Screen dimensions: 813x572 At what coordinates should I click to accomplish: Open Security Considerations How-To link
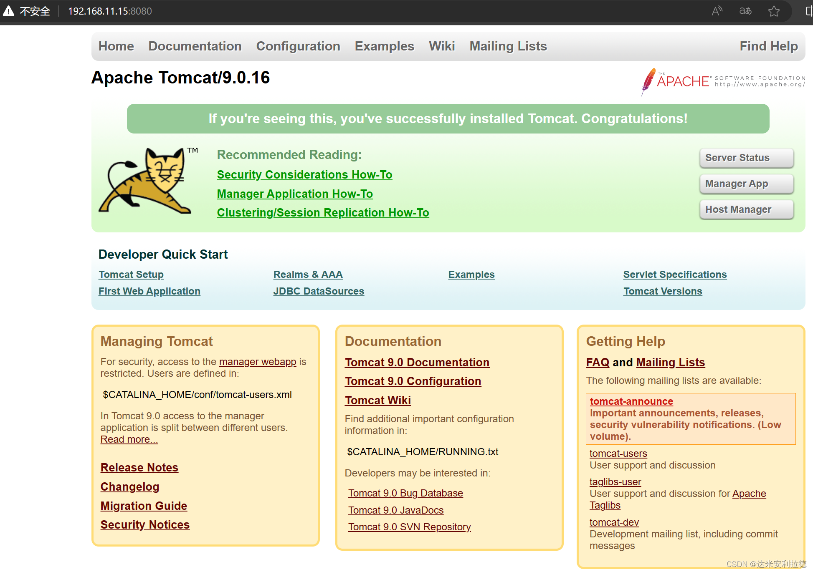[304, 175]
